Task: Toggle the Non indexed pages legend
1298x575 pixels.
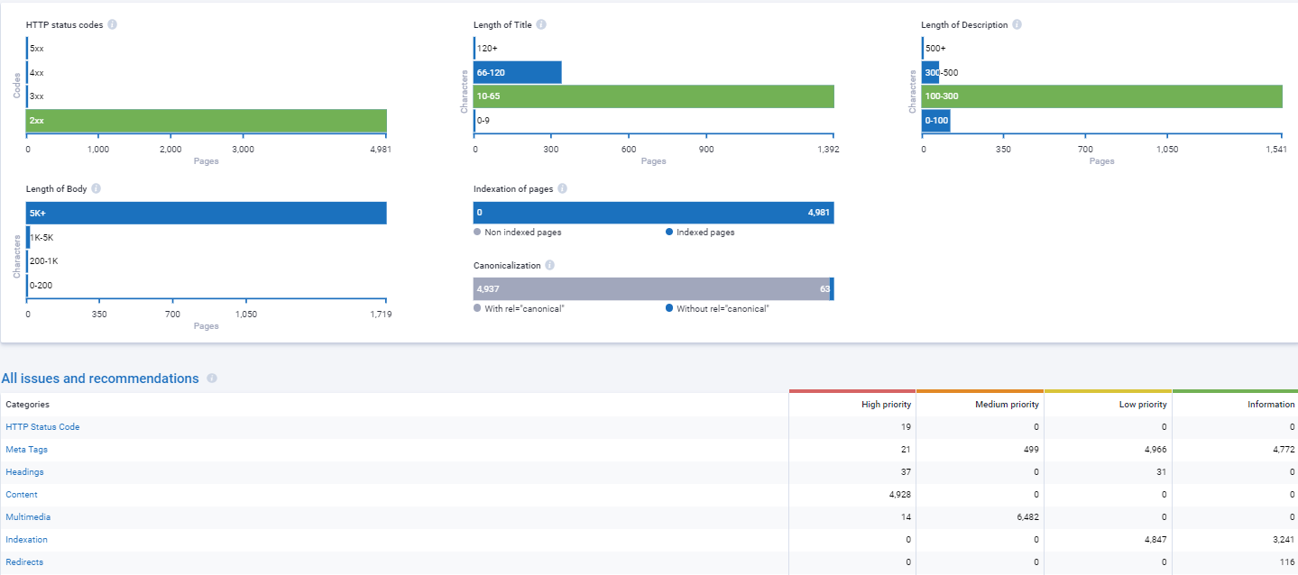Action: [518, 233]
